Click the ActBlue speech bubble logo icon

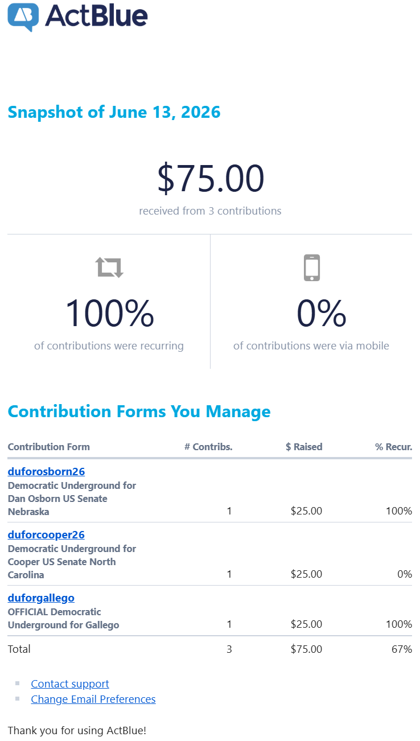click(23, 17)
